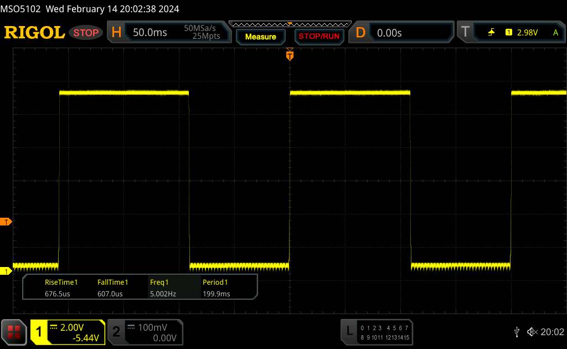Open the red function navigation menu icon
Viewport: 567px width, 349px height.
point(15,332)
